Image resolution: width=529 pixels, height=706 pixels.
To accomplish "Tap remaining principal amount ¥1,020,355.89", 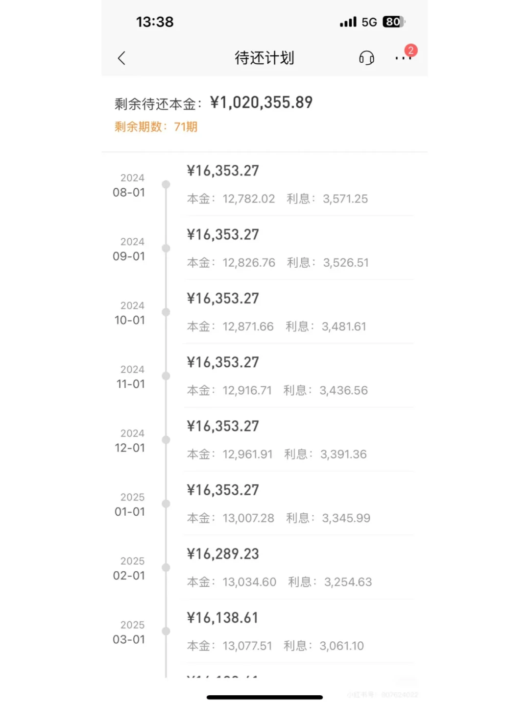I will 261,102.
